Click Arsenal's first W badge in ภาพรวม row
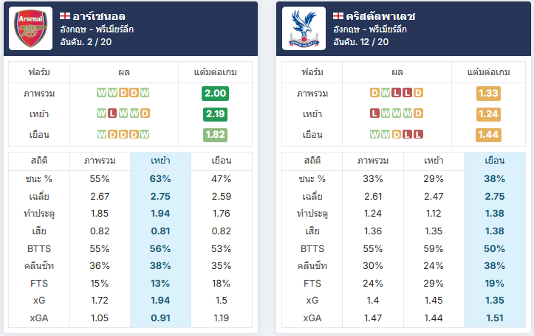The image size is (534, 336). click(x=101, y=92)
